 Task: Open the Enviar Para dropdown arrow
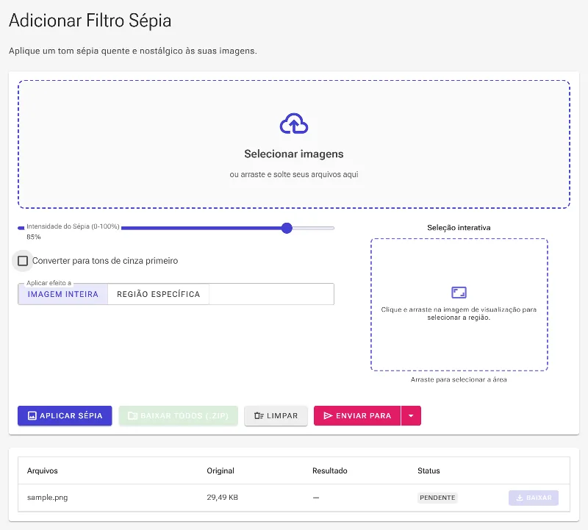pyautogui.click(x=411, y=415)
